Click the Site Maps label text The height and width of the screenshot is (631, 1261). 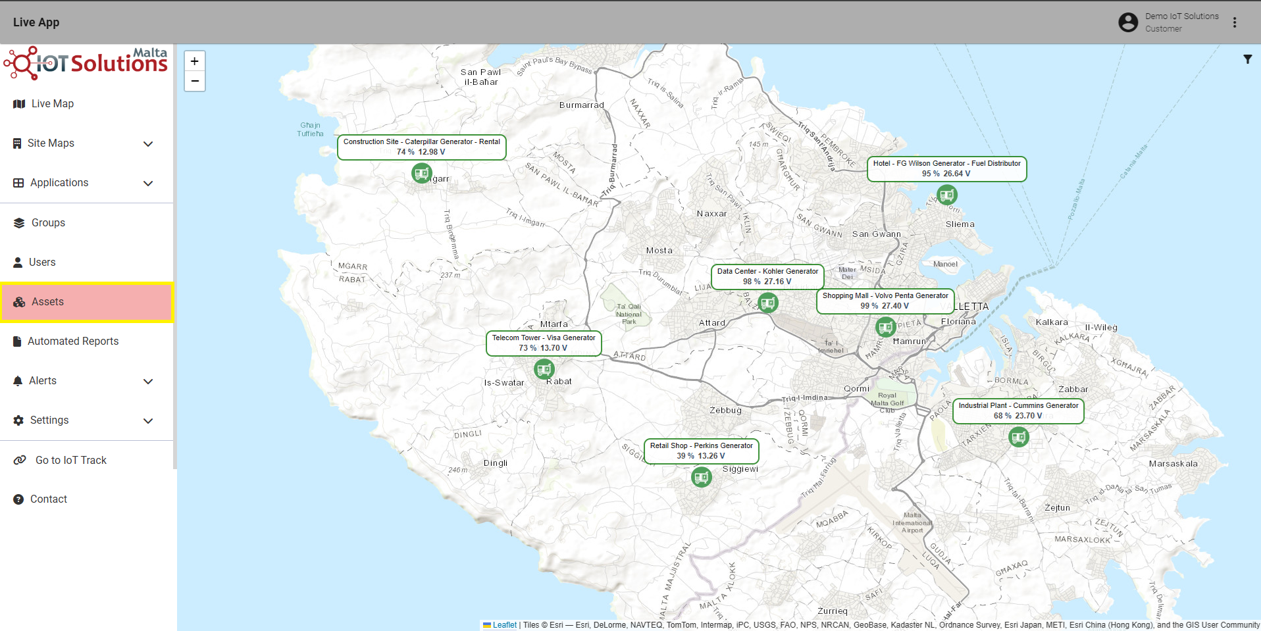click(x=51, y=143)
